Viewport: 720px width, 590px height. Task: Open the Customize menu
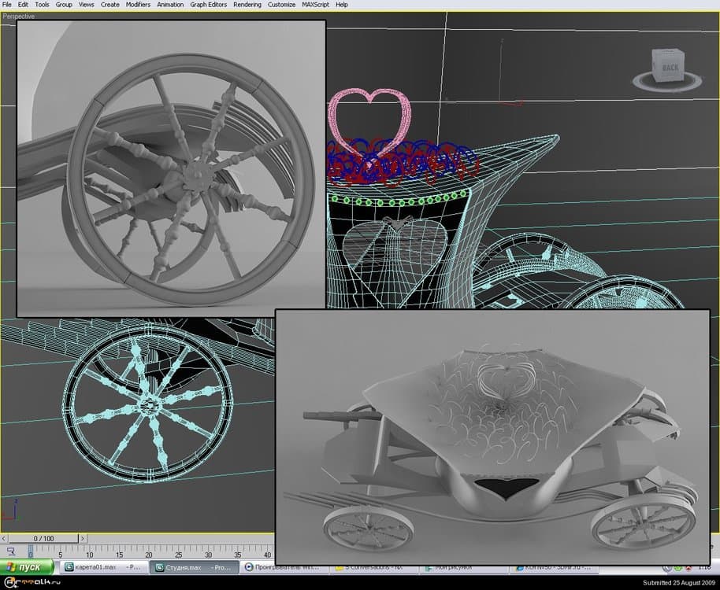tap(281, 5)
